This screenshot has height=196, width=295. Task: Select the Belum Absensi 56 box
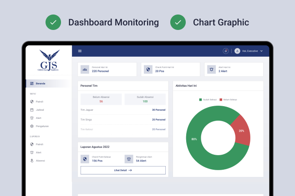(101, 99)
